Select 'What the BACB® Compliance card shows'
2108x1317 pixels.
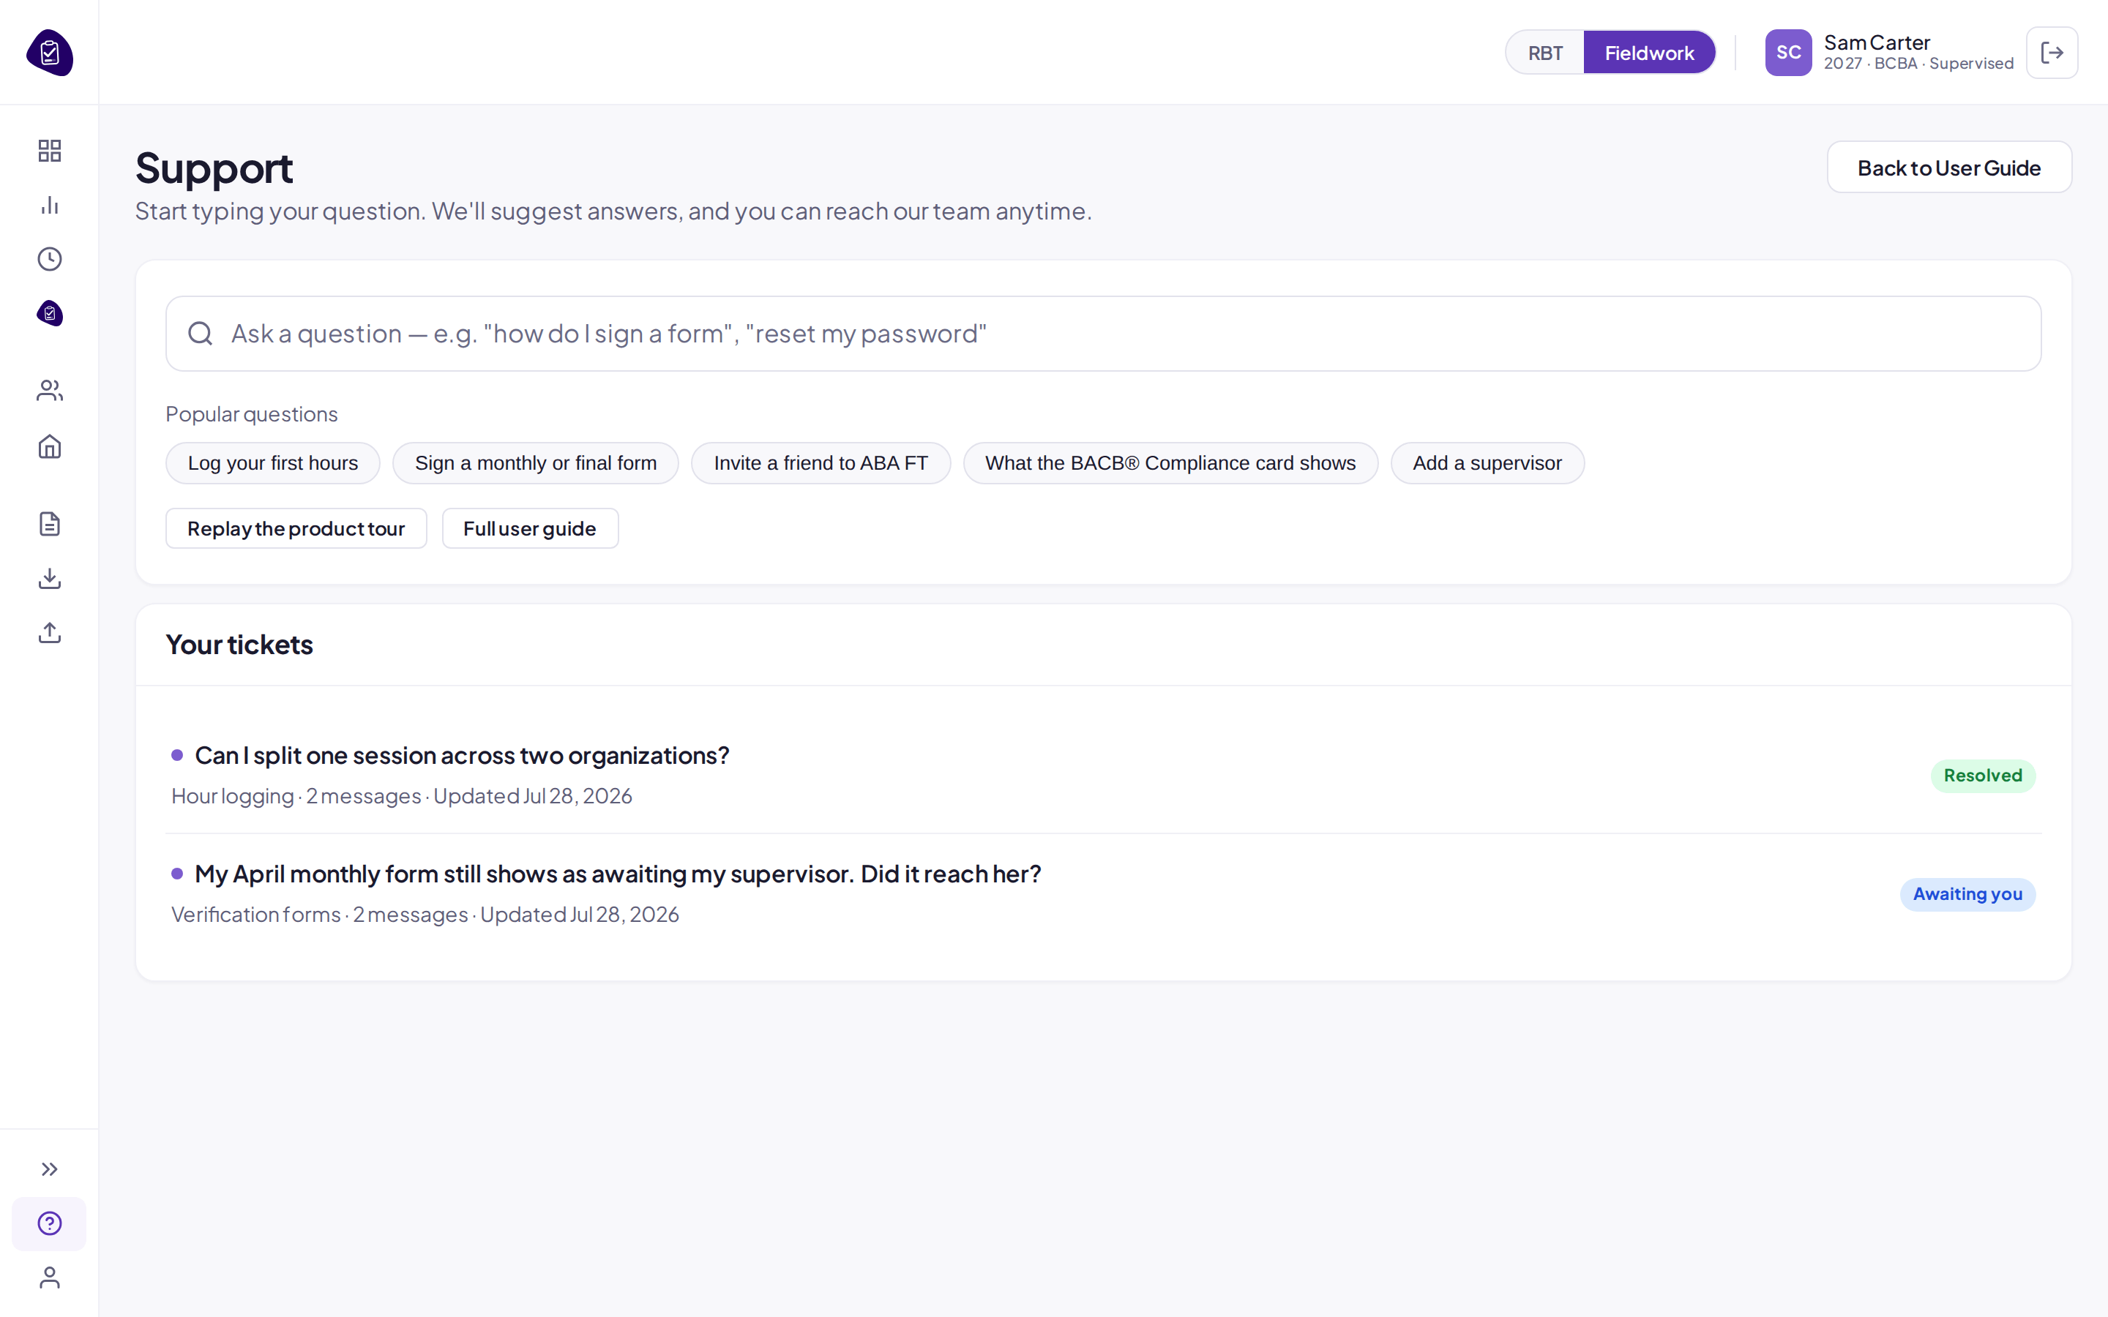[1170, 463]
